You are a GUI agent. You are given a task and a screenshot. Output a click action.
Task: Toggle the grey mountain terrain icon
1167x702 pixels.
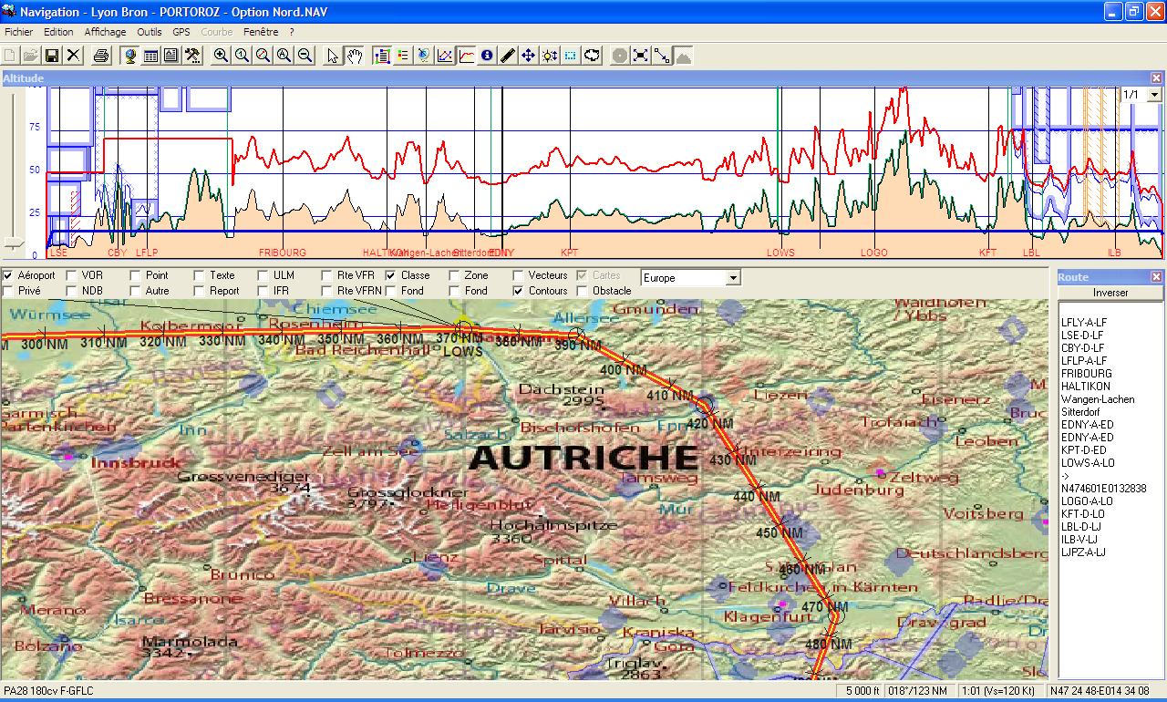pyautogui.click(x=682, y=56)
